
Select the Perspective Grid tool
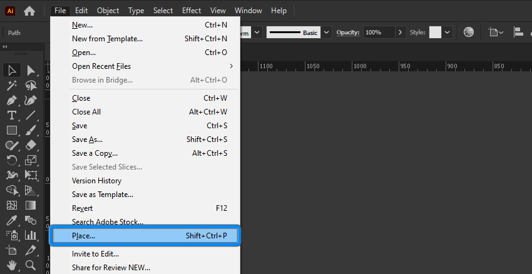tap(31, 190)
